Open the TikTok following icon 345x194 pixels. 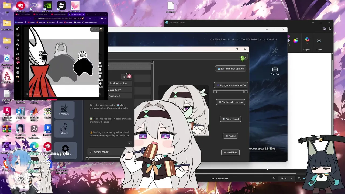[x=18, y=49]
